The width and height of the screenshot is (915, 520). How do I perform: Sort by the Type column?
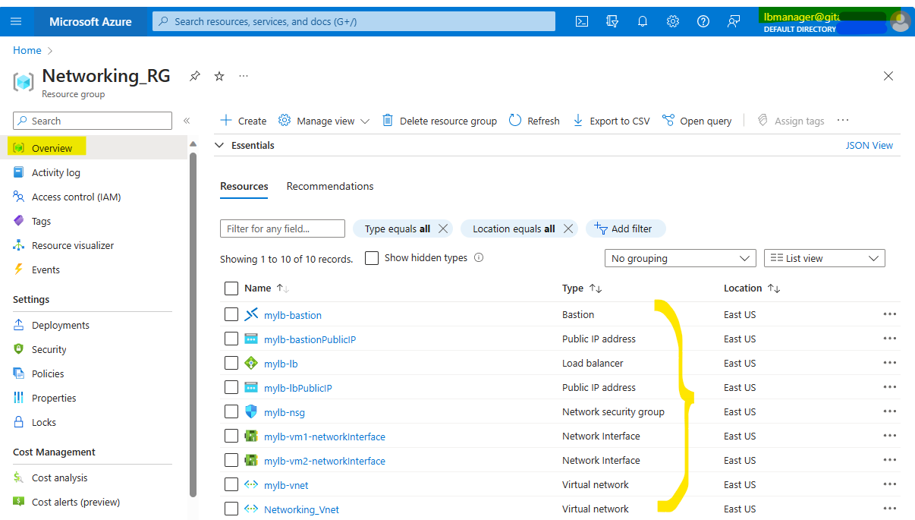pos(582,288)
